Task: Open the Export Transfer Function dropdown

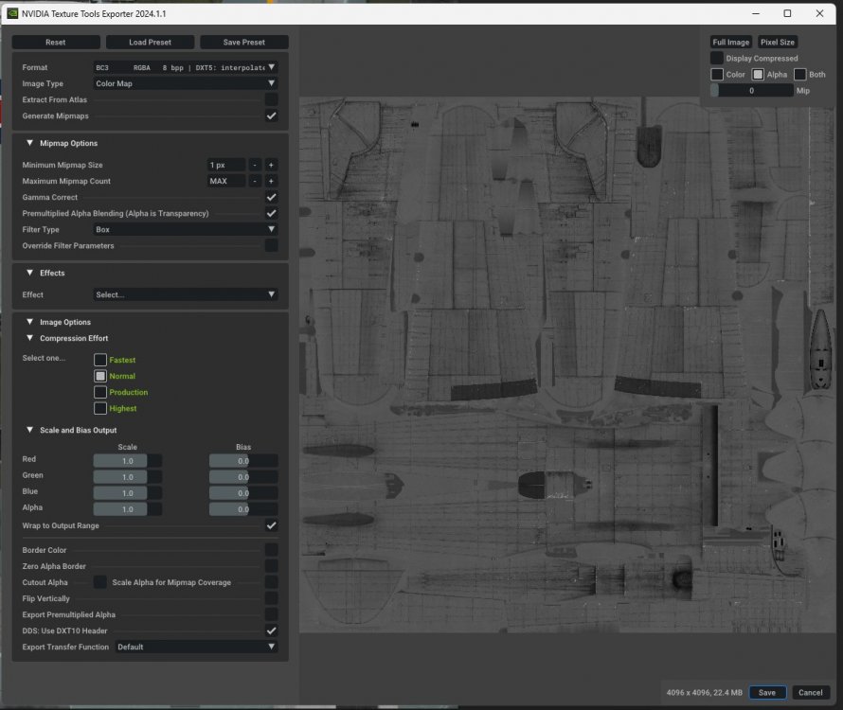Action: [x=196, y=647]
